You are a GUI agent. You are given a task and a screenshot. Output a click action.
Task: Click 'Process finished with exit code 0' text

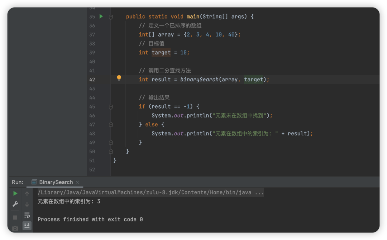coord(90,219)
